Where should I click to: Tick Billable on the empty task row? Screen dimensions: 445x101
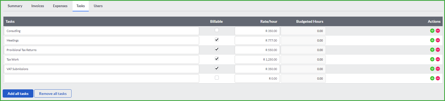click(x=217, y=78)
